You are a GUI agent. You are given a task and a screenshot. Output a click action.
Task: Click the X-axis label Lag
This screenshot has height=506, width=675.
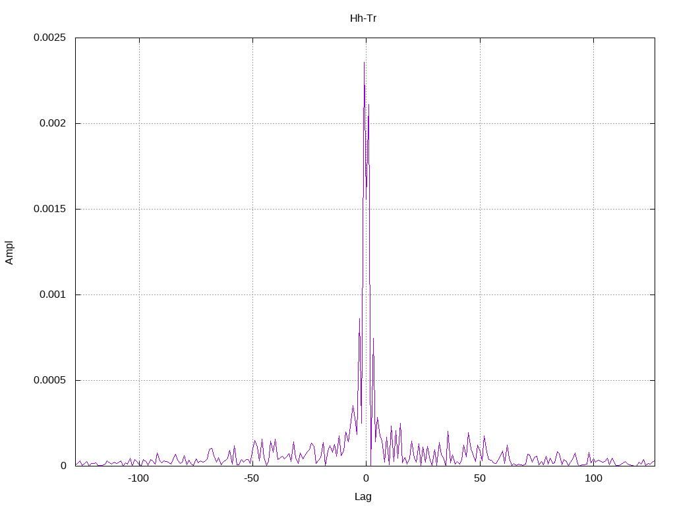[x=363, y=496]
